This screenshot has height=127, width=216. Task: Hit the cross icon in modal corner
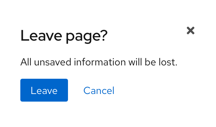(x=191, y=30)
